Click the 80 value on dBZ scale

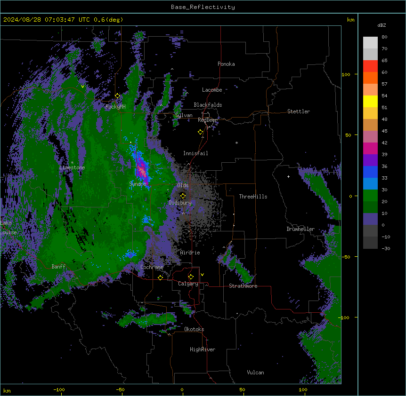(384, 37)
